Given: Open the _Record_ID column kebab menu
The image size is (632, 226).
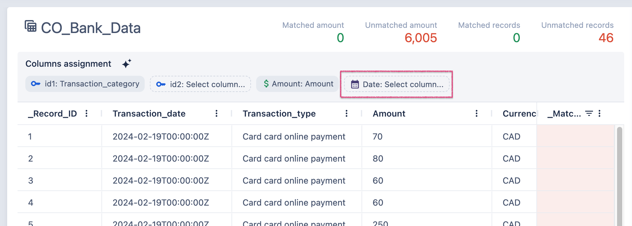Looking at the screenshot, I should [86, 113].
